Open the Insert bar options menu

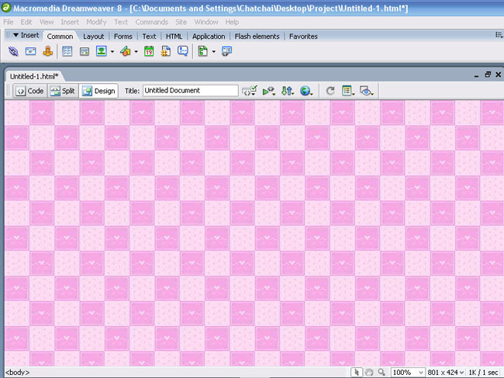499,35
